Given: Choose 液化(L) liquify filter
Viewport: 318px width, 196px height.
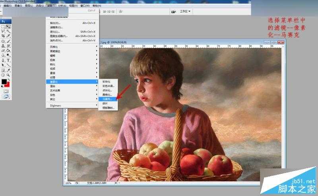Looking at the screenshot, I should [x=72, y=32].
